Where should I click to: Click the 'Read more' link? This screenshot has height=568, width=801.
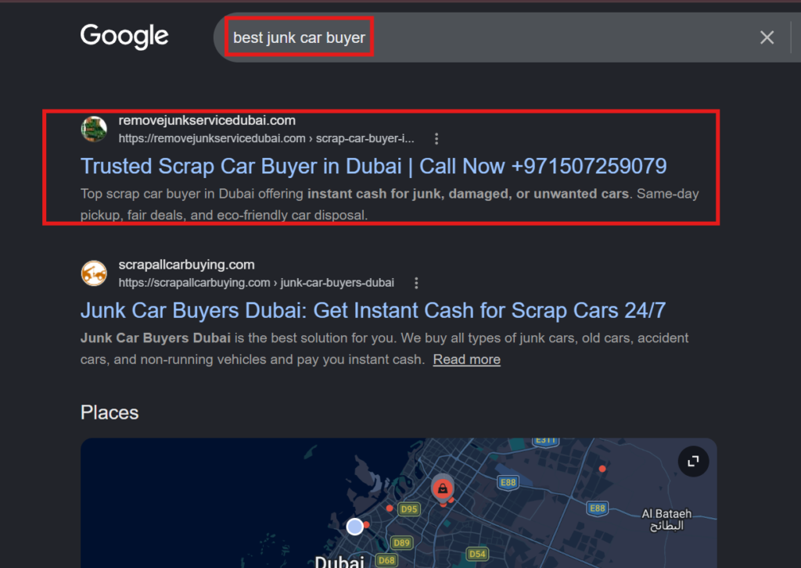click(x=466, y=359)
